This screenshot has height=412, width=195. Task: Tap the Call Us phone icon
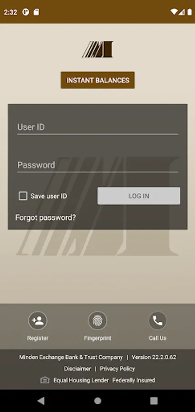click(158, 320)
